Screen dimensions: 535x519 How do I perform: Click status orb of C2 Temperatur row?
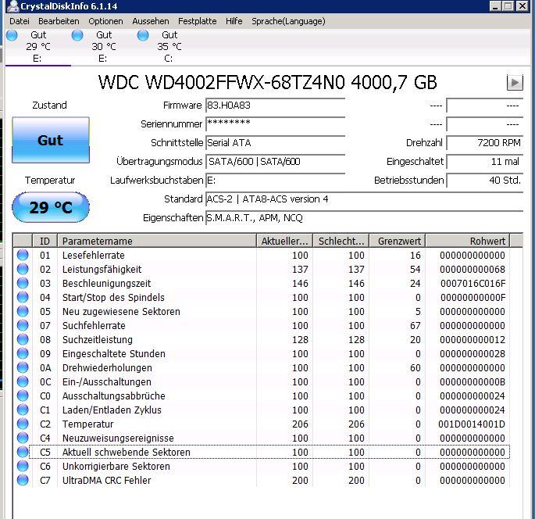tap(23, 424)
